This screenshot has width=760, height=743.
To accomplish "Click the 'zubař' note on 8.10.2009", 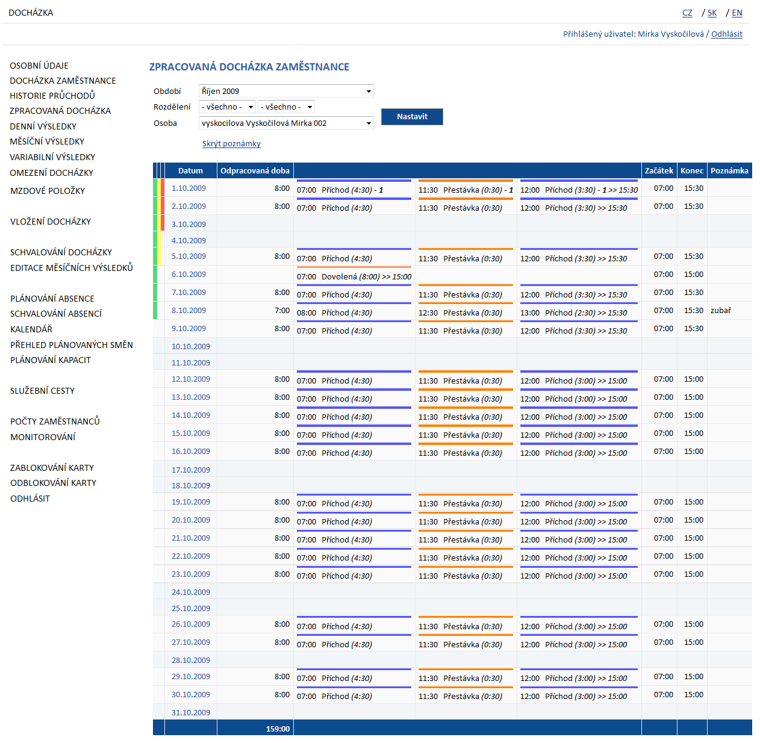I will click(721, 311).
